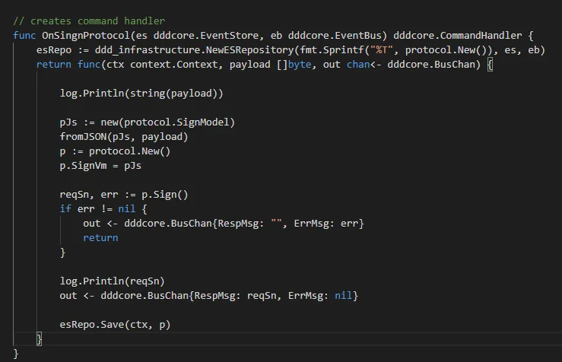Click the "payload []byte" parameter
Viewport: 562px width, 362px height.
(x=270, y=65)
